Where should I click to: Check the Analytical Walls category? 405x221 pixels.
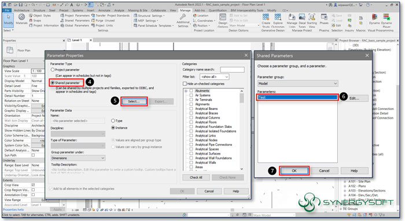point(191,163)
